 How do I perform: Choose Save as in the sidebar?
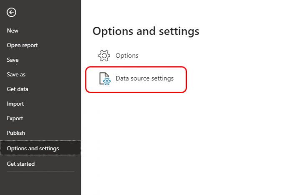pos(16,75)
